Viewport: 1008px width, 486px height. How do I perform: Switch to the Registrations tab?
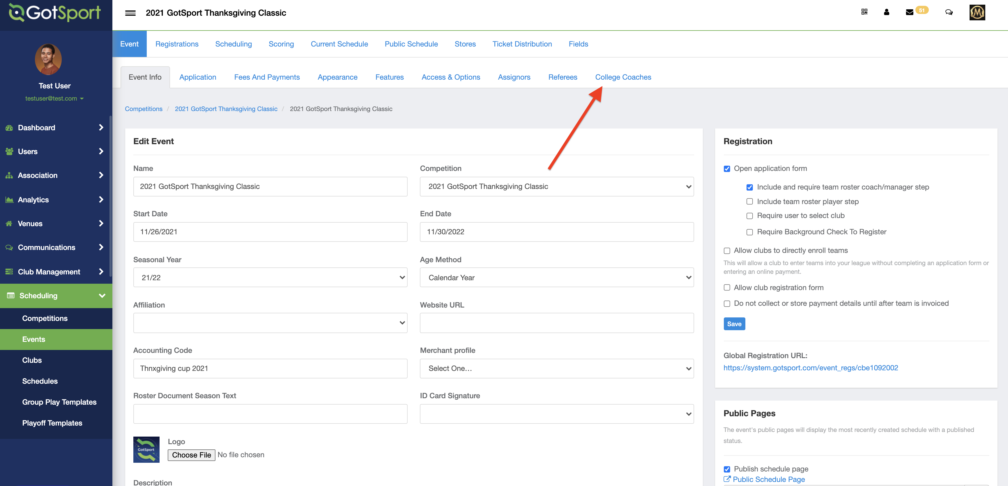point(177,44)
